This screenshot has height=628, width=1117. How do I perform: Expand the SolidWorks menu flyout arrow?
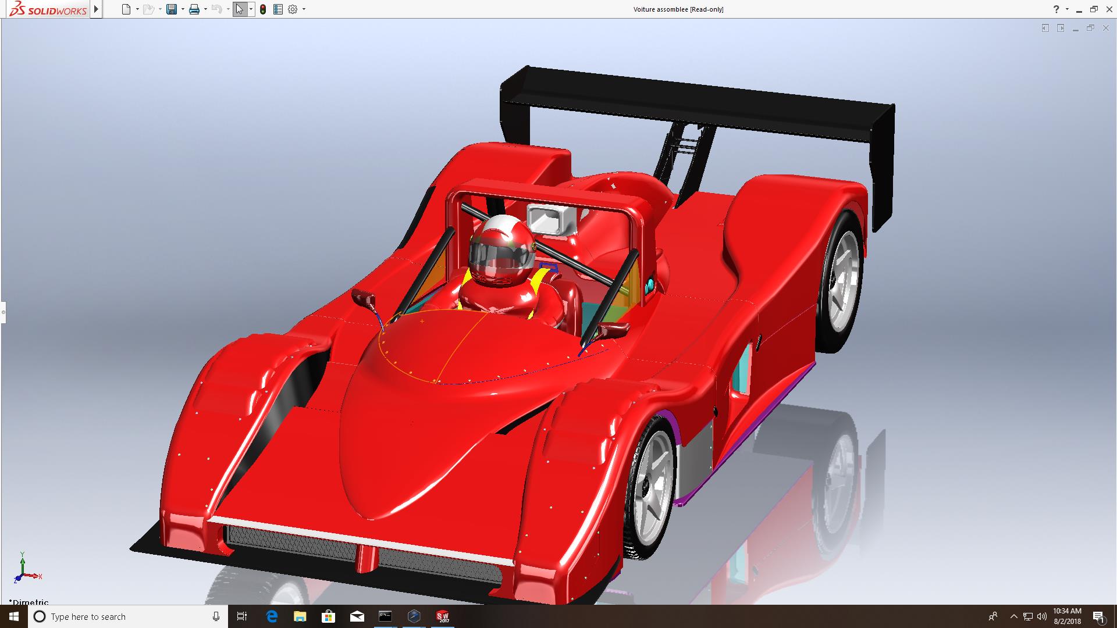tap(97, 9)
